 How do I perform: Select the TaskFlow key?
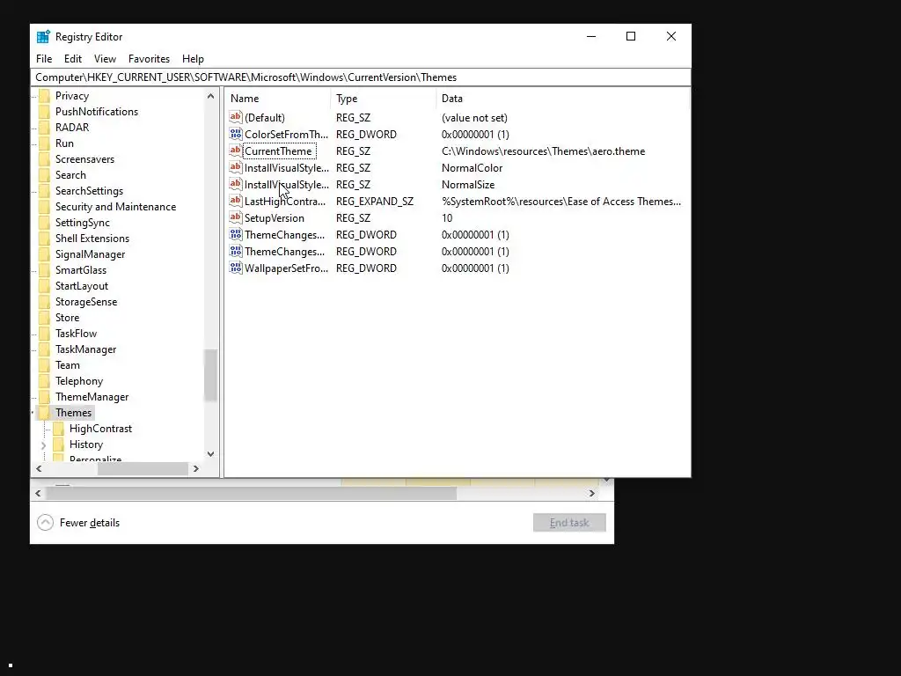coord(76,334)
